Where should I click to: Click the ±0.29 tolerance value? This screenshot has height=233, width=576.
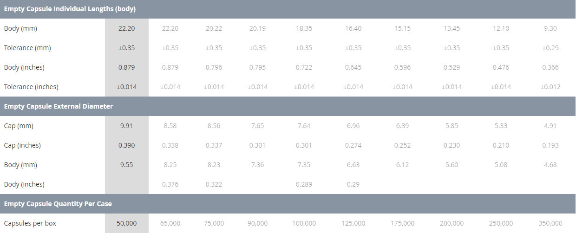point(550,48)
